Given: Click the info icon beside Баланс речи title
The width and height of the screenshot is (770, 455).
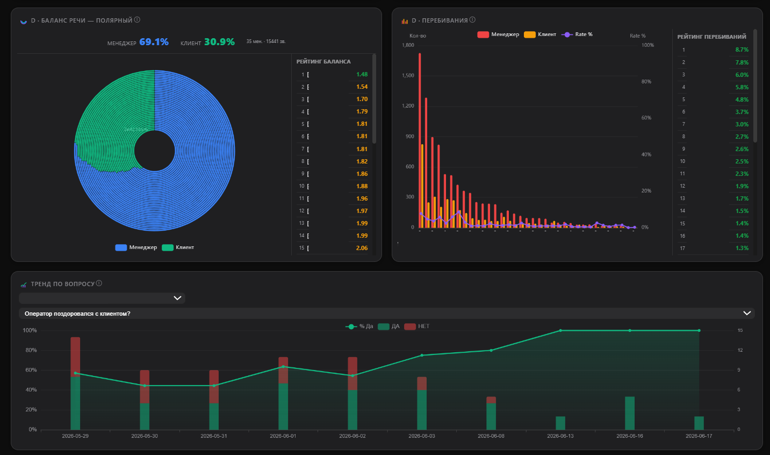Looking at the screenshot, I should [x=137, y=20].
